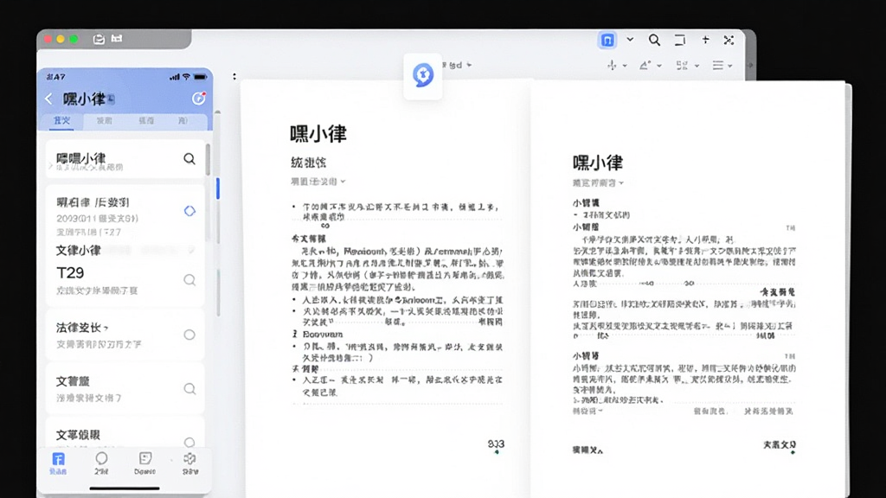The width and height of the screenshot is (886, 498).
Task: Click the 嘿嘿小律 search card field
Action: [125, 160]
